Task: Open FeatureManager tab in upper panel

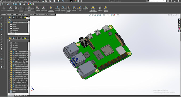Action: point(10,17)
